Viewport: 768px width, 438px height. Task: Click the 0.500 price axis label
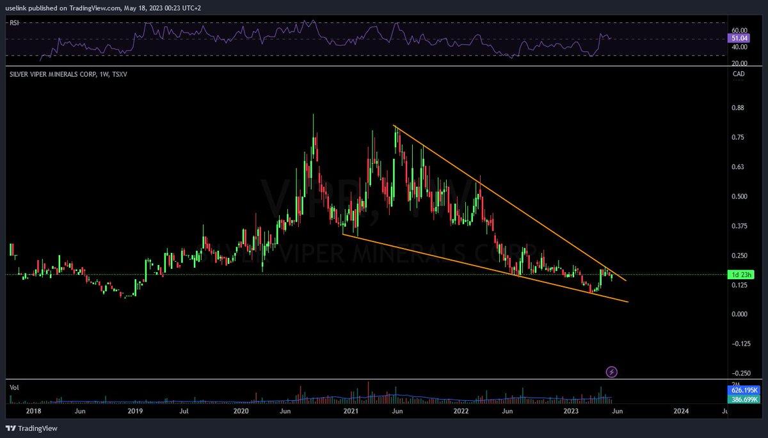tap(740, 197)
